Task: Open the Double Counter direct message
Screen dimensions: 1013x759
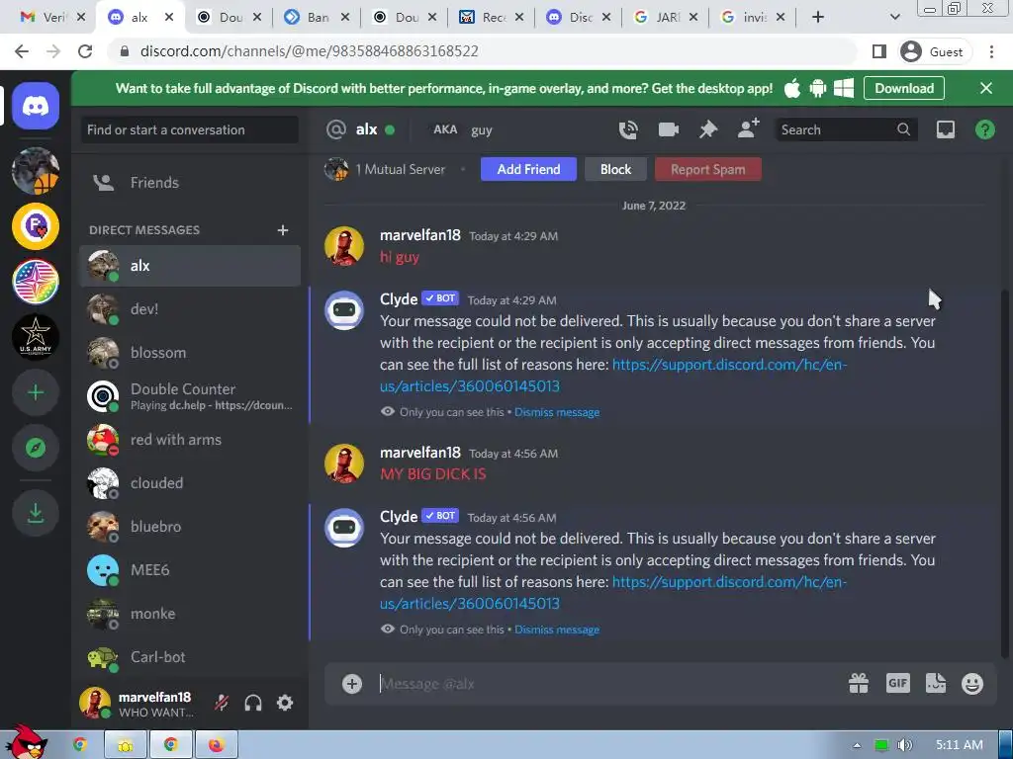Action: [190, 396]
